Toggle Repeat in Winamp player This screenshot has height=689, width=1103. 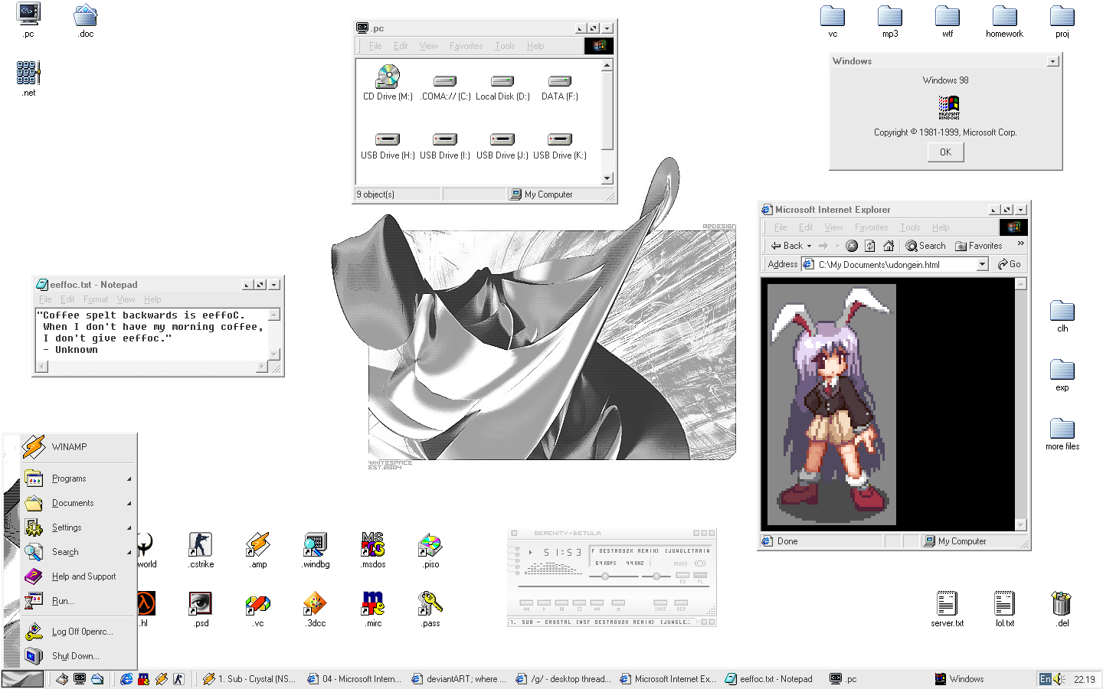coord(681,604)
